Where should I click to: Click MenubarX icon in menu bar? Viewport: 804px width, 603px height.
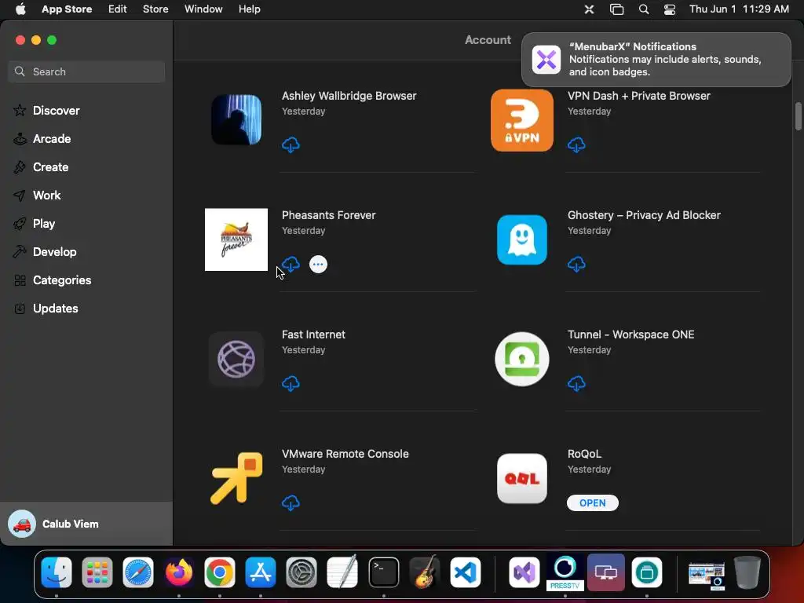[x=589, y=9]
